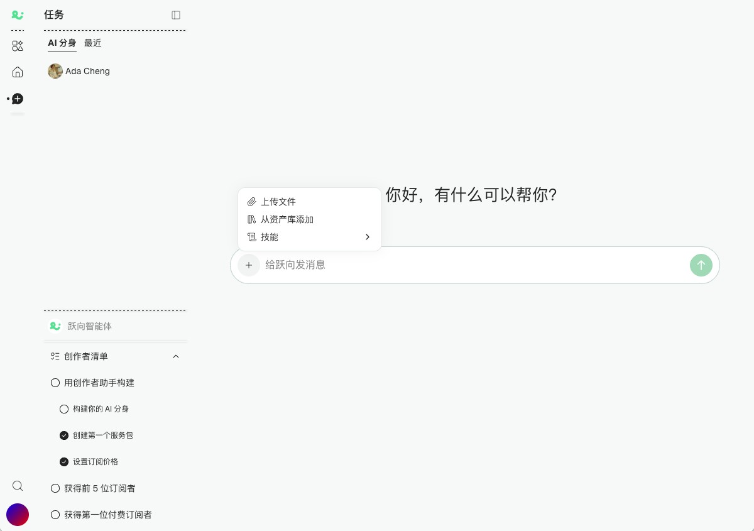Open the 创建第一个服务包 task text
This screenshot has width=754, height=531.
[103, 435]
